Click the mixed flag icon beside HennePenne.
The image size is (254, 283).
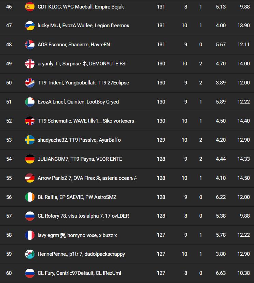coord(30,254)
